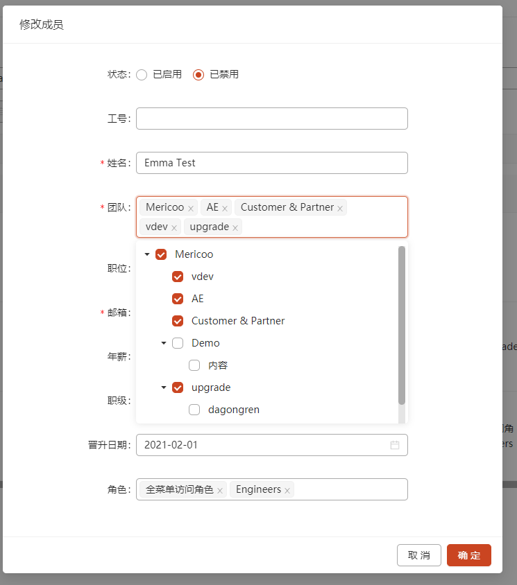Image resolution: width=517 pixels, height=585 pixels.
Task: Remove the Customer & Partner team tag
Action: [340, 209]
